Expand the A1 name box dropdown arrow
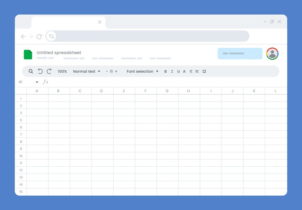 coord(37,82)
